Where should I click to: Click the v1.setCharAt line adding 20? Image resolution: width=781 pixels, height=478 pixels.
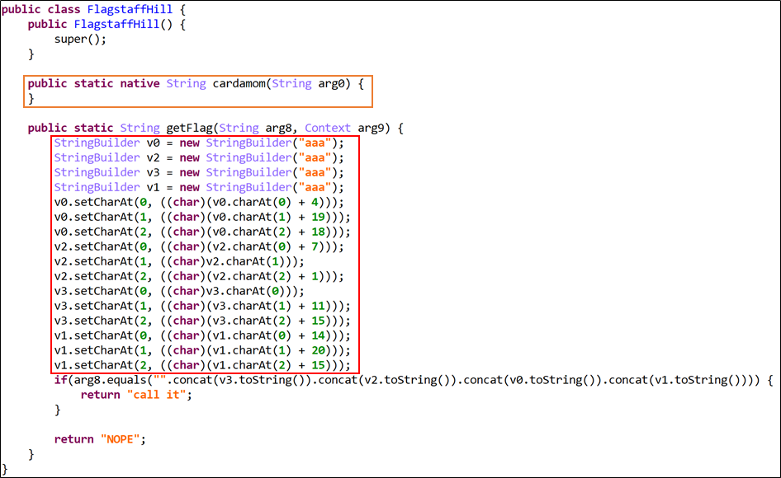pyautogui.click(x=202, y=350)
